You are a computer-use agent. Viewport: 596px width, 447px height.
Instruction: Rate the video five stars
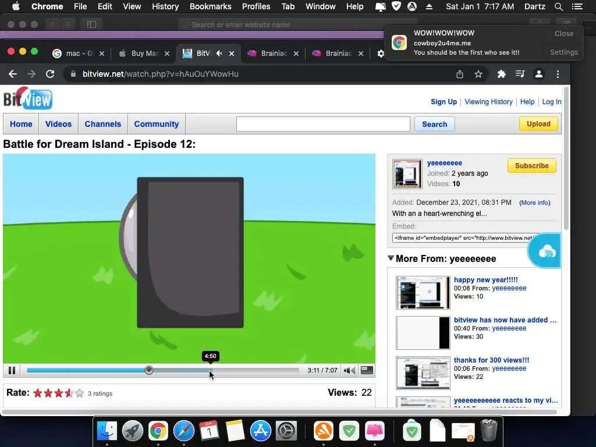79,393
